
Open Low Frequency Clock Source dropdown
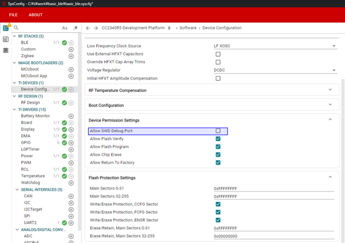pos(275,46)
